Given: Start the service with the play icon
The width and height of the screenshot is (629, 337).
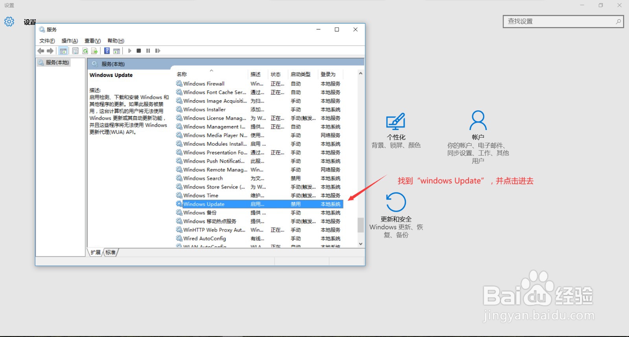Looking at the screenshot, I should tap(130, 51).
